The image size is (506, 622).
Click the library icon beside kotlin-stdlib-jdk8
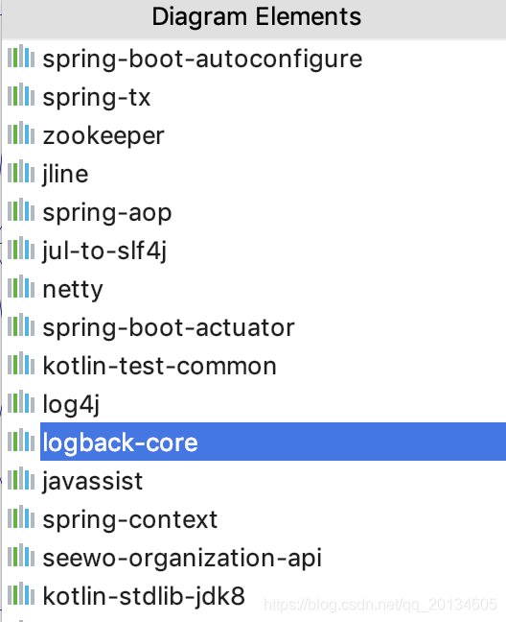pos(21,594)
